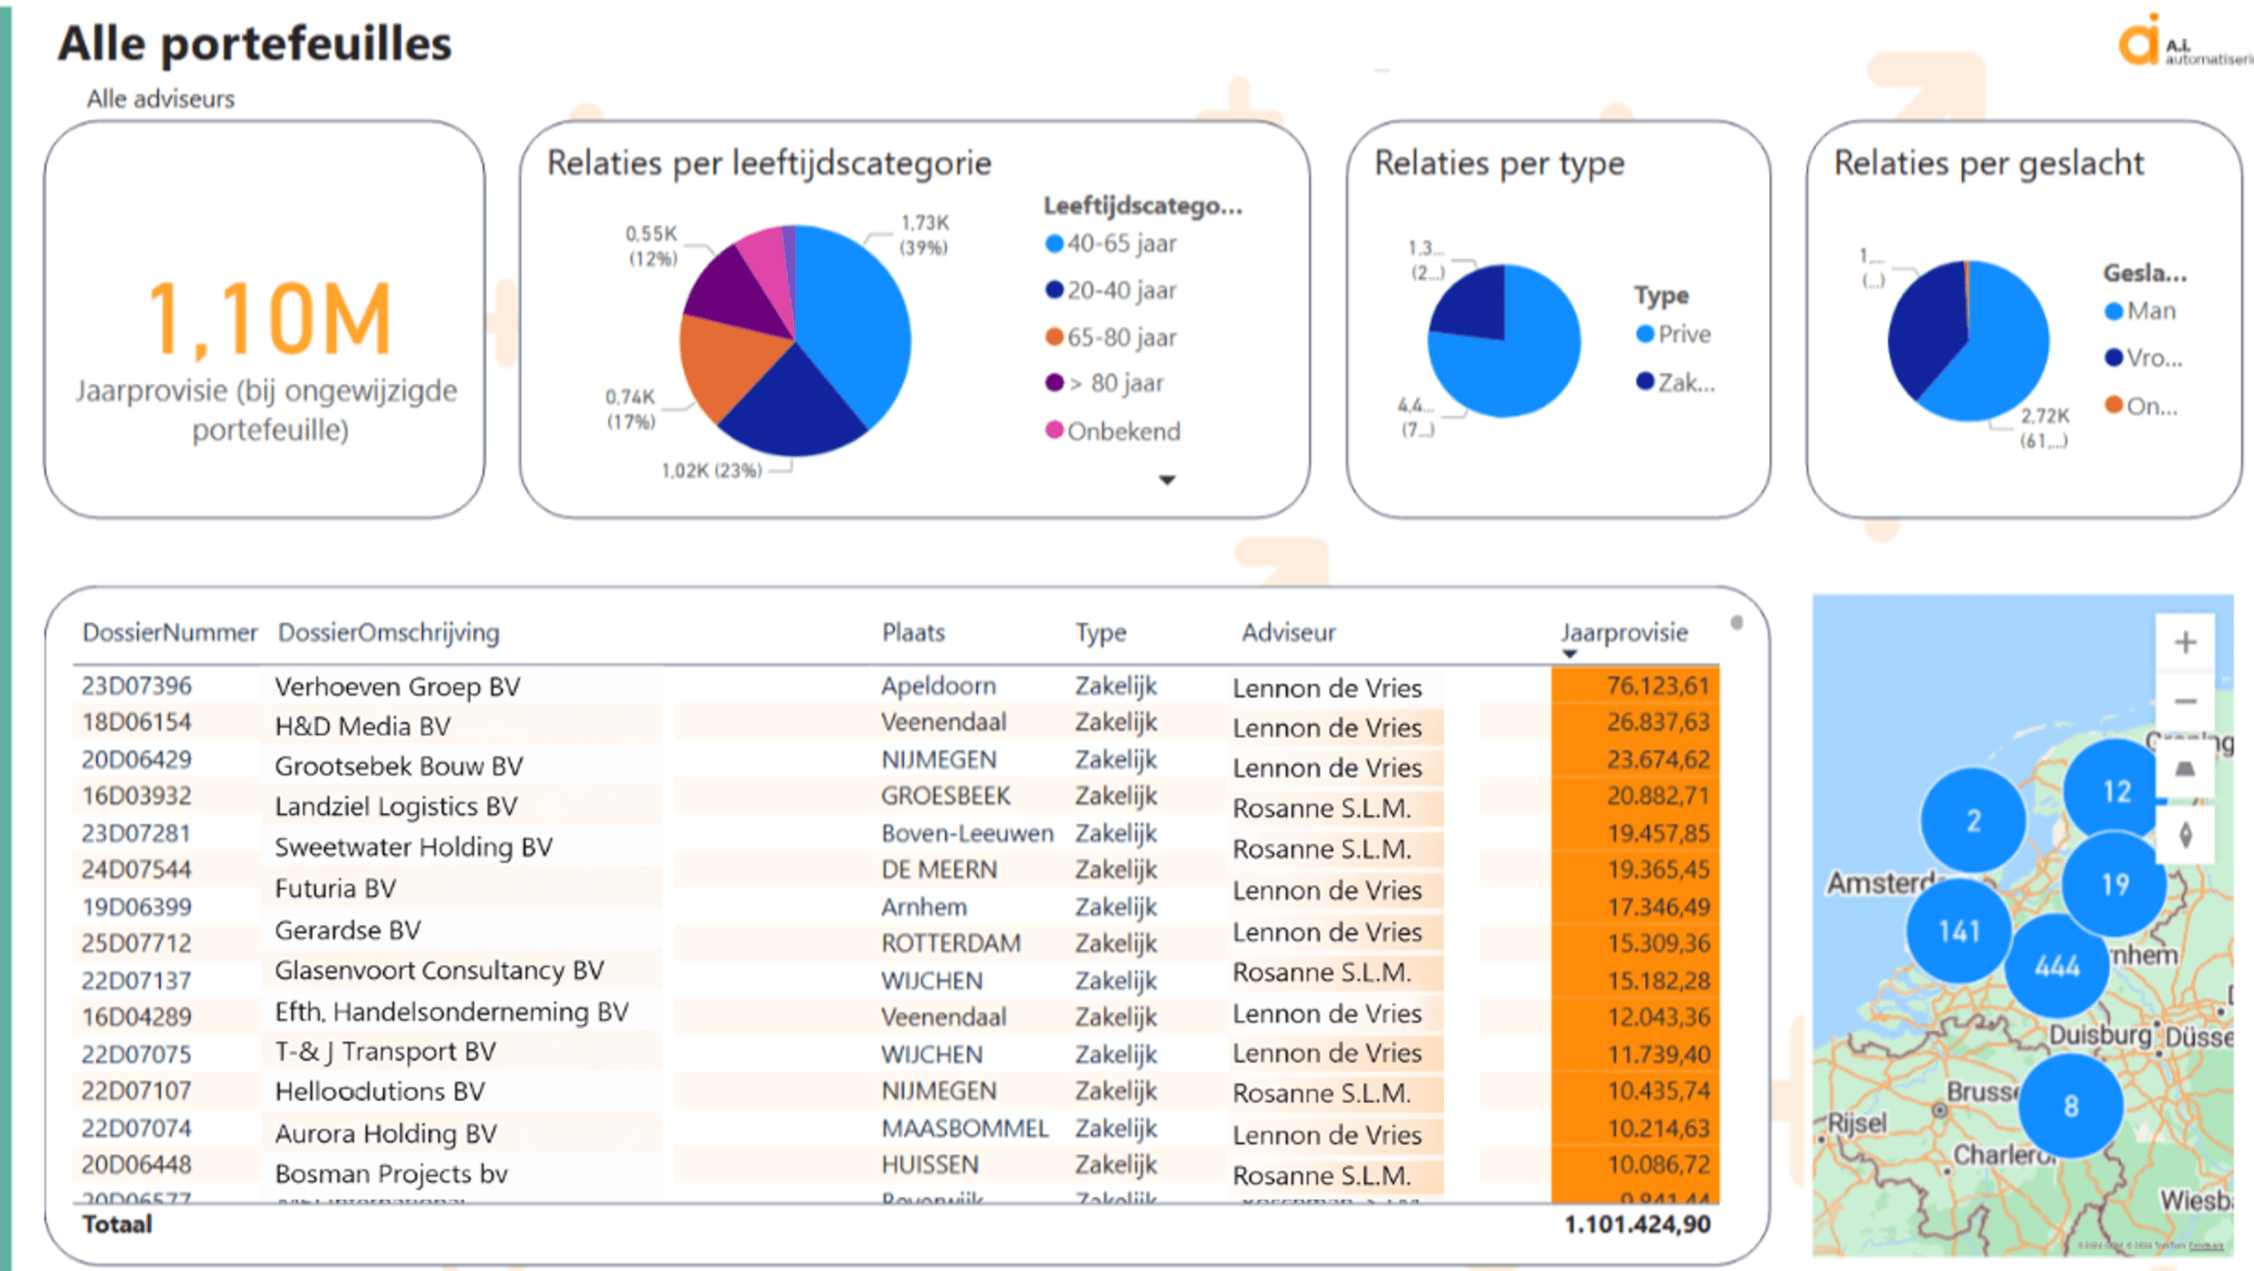This screenshot has width=2254, height=1271.
Task: Filter relaties by the Zak... legend entry
Action: (x=1676, y=382)
